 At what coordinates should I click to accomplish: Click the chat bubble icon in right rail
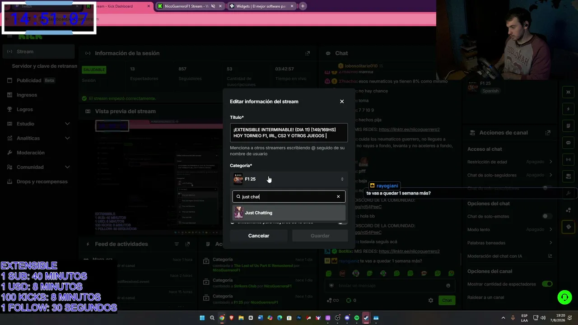[x=568, y=143]
